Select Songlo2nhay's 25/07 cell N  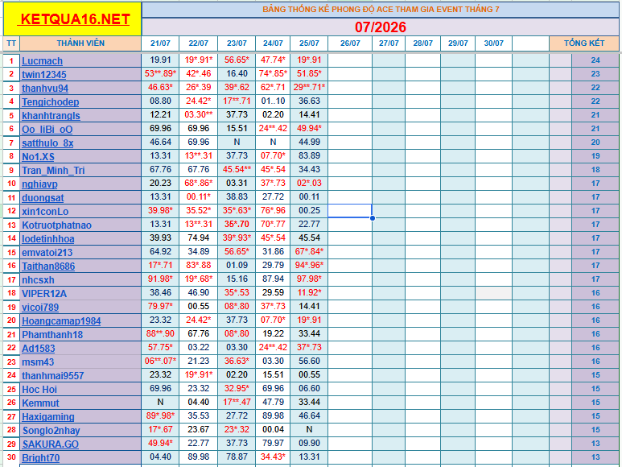tap(309, 430)
